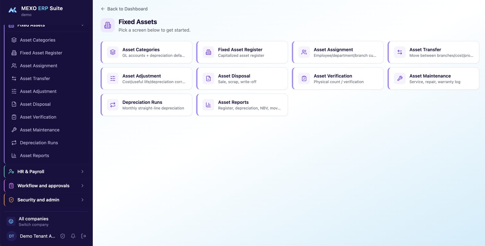Click the MEXO ERP Suite logo icon
The image size is (485, 246).
pos(12,10)
